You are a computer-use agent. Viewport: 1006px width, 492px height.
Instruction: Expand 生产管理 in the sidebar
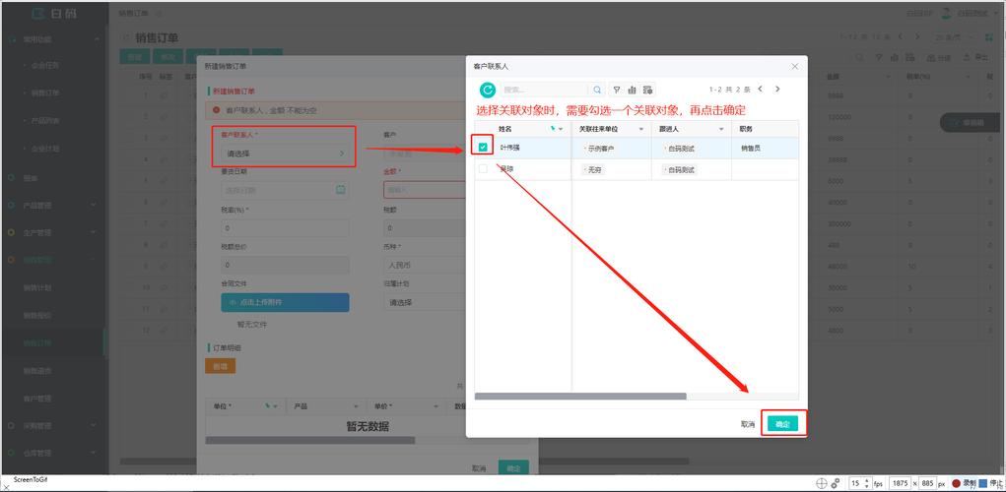[52, 232]
